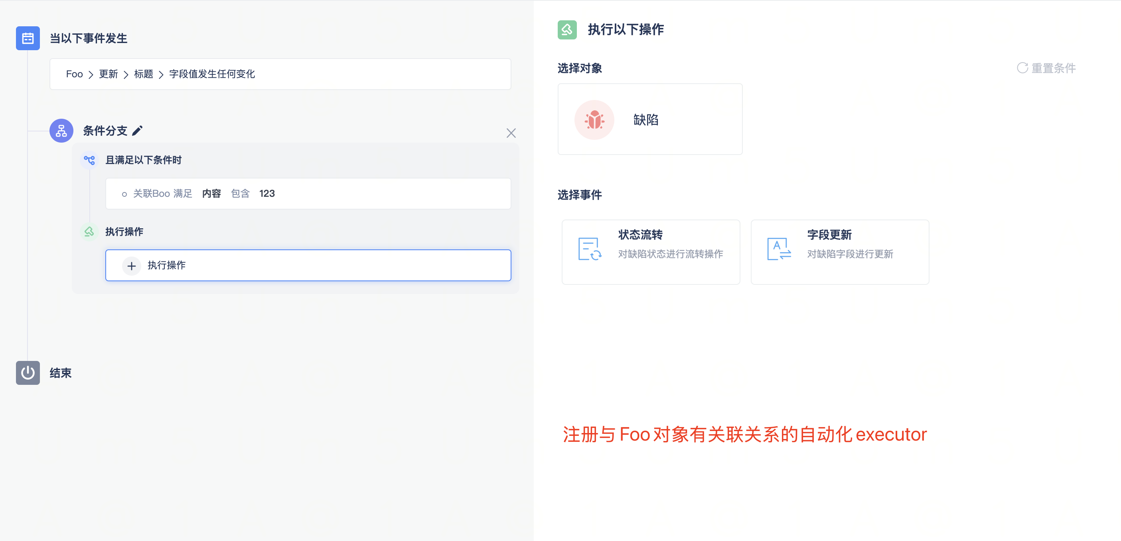Click the grey power 结束 node icon
The width and height of the screenshot is (1121, 541).
tap(28, 373)
